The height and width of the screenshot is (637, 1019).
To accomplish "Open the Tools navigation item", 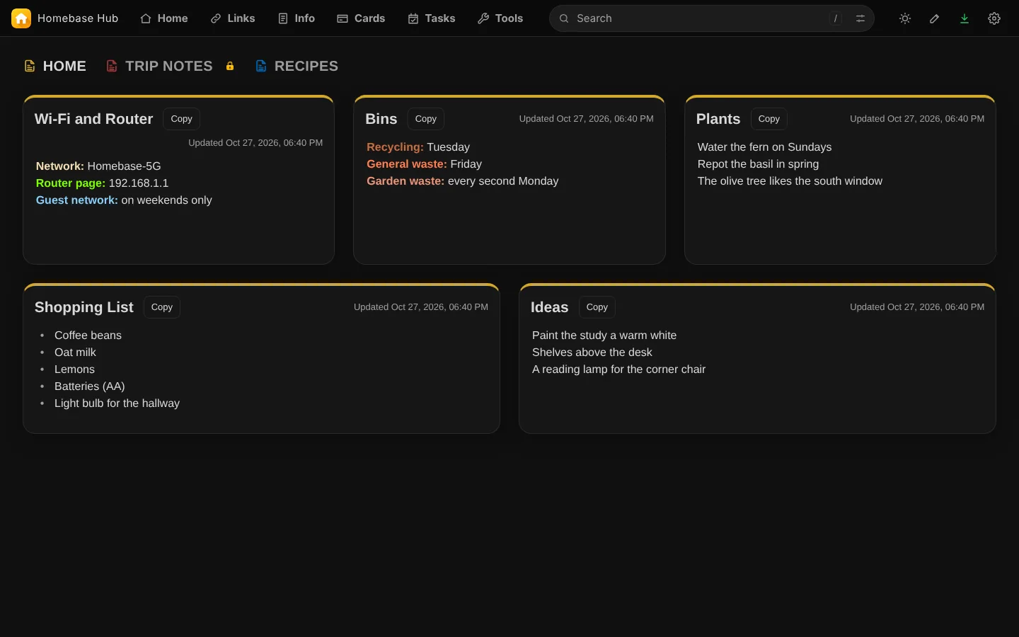I will (x=500, y=18).
